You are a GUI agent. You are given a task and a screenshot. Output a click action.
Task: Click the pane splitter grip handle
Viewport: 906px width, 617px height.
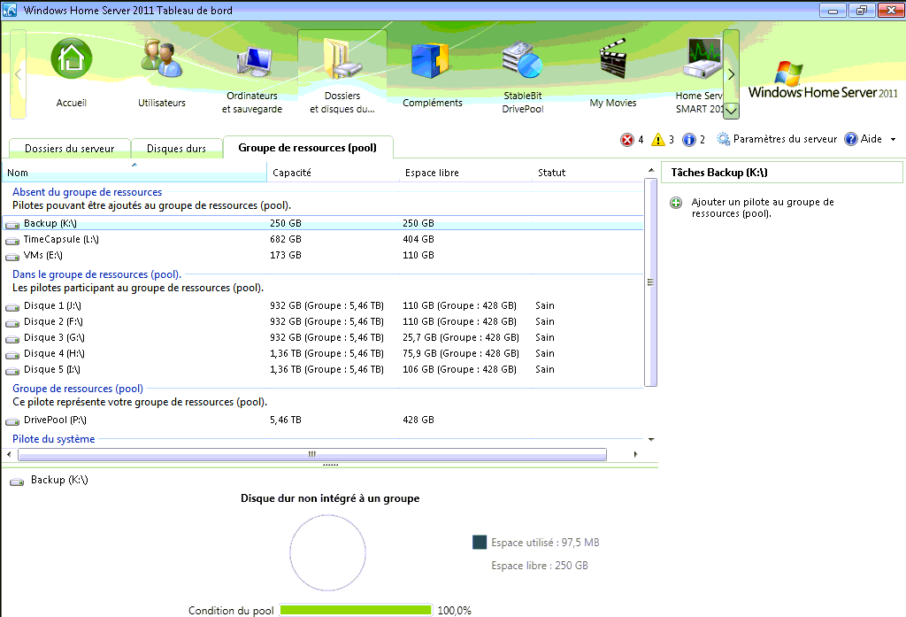[x=331, y=465]
